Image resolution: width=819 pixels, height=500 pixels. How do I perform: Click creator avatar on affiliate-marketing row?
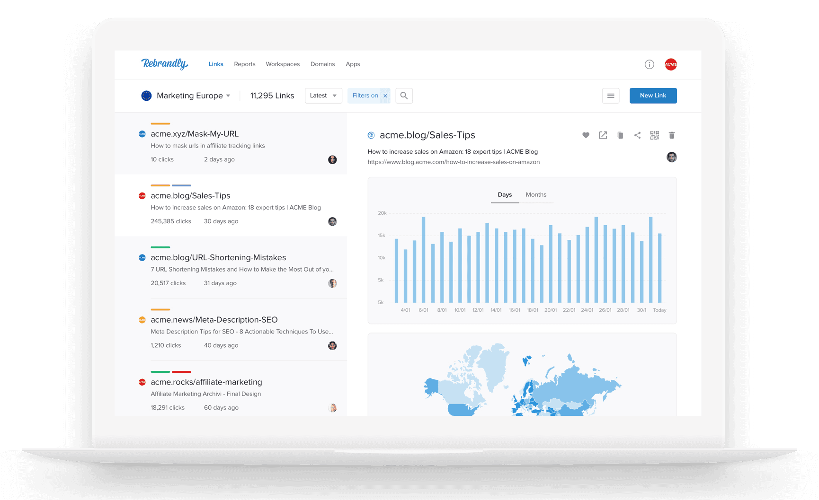tap(332, 408)
